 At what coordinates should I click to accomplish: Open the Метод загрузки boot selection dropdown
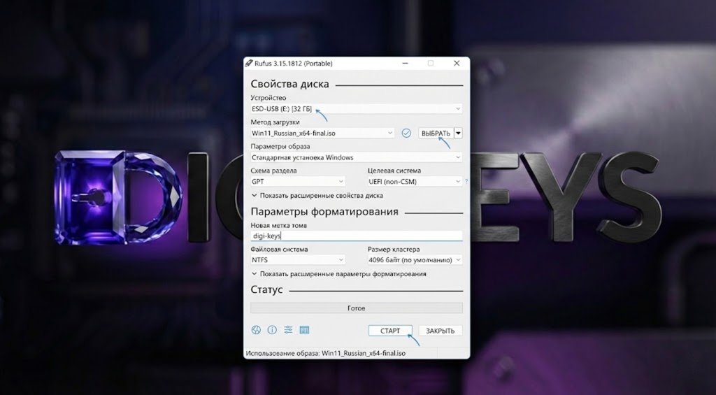pos(322,133)
